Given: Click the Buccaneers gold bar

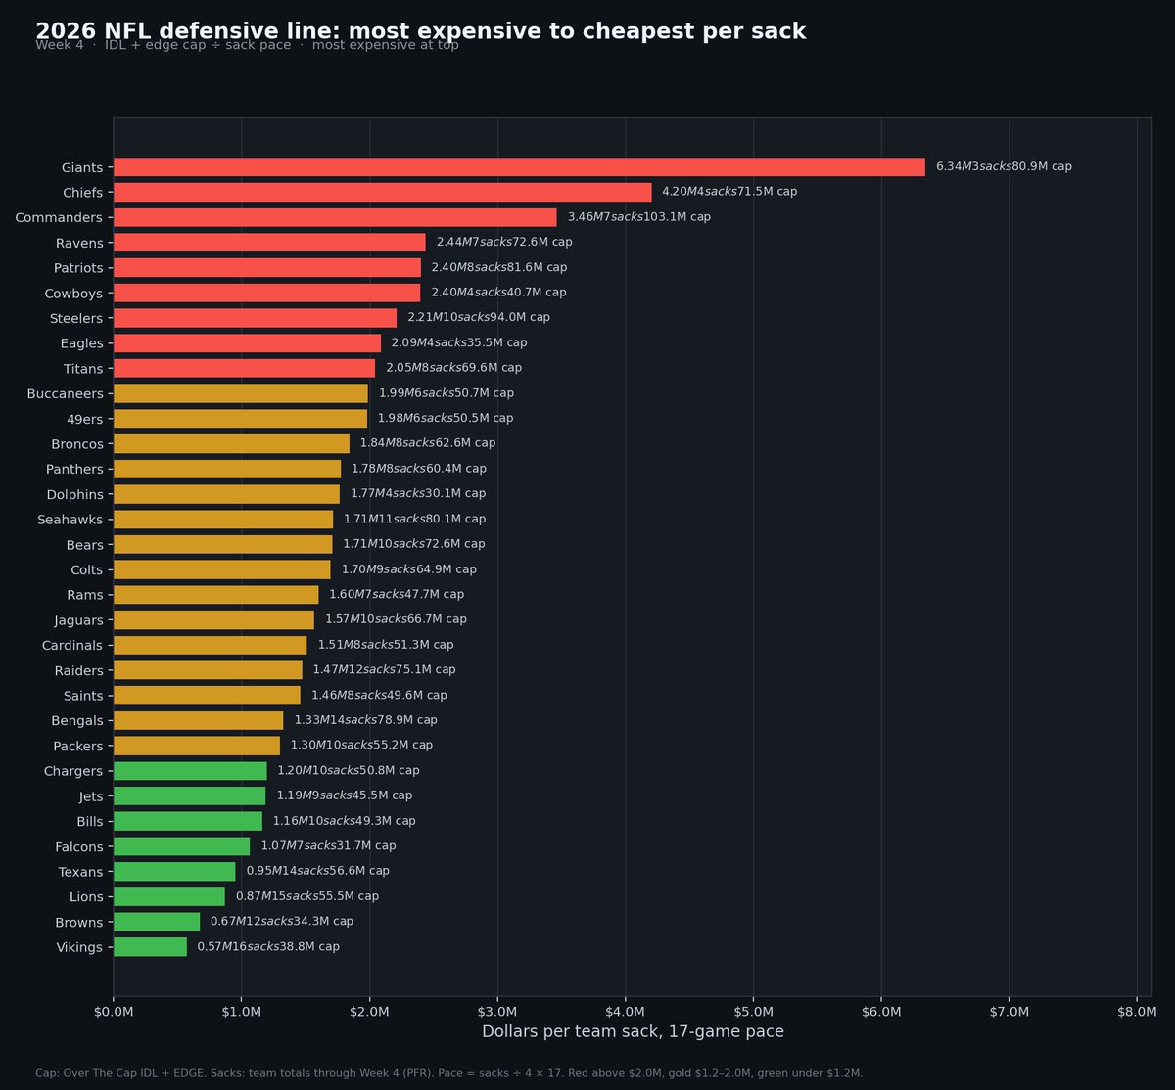Looking at the screenshot, I should 241,393.
